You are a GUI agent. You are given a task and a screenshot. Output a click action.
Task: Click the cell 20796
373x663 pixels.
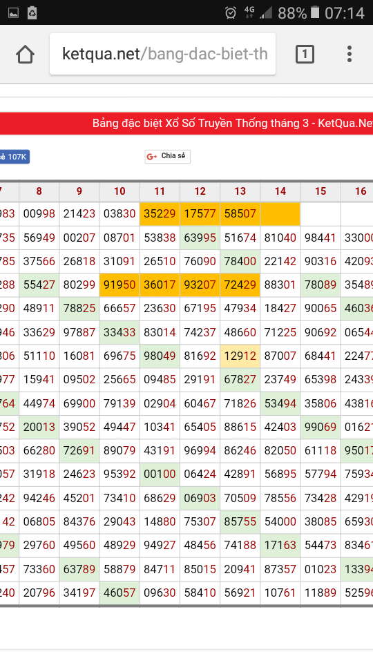39,593
